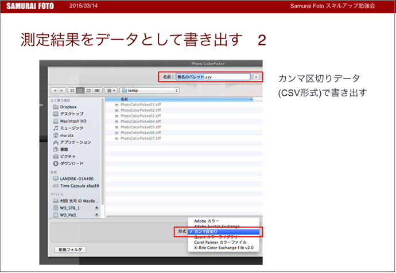
Task: Choose Adobe カラー format option
Action: (223, 221)
